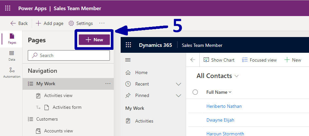Click the preview back arrow button

(x=193, y=60)
